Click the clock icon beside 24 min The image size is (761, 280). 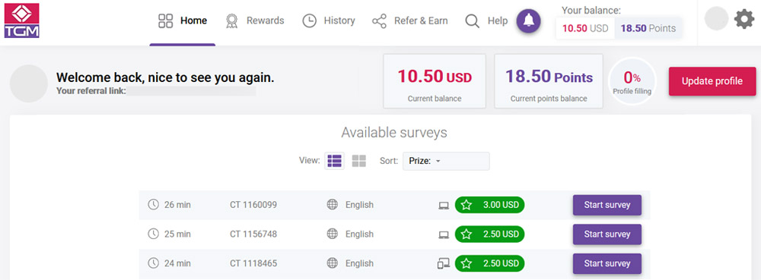[153, 263]
